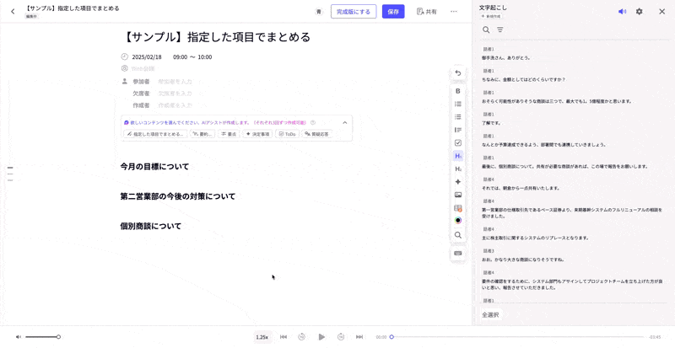This screenshot has height=348, width=675.
Task: Collapse the AI assistant suggestion panel
Action: point(344,123)
